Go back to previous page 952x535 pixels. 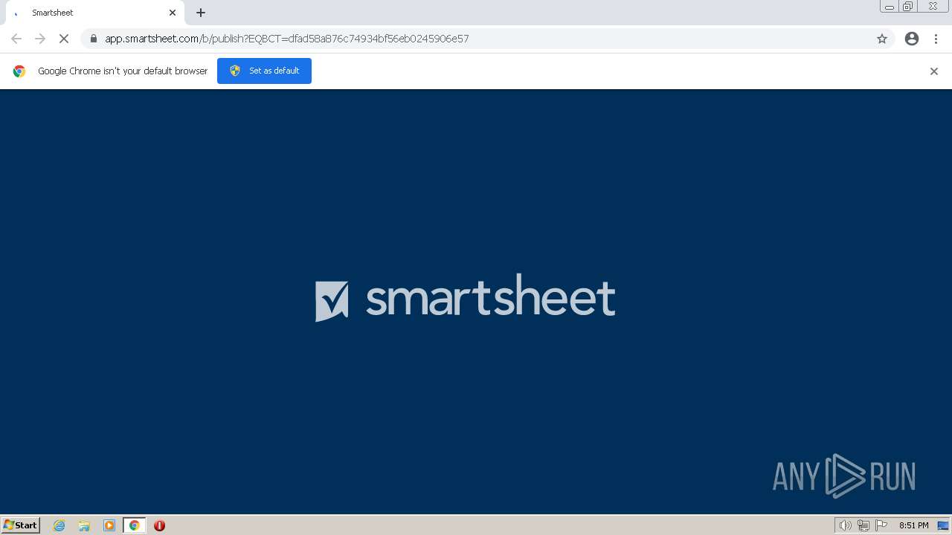16,39
